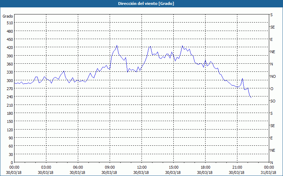Select the 420 degree axis label
Screen dimensions: 283x176
[x=10, y=48]
